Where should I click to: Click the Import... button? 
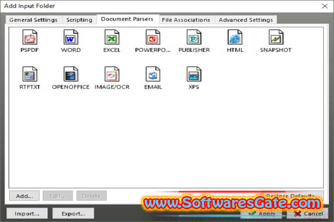click(27, 213)
